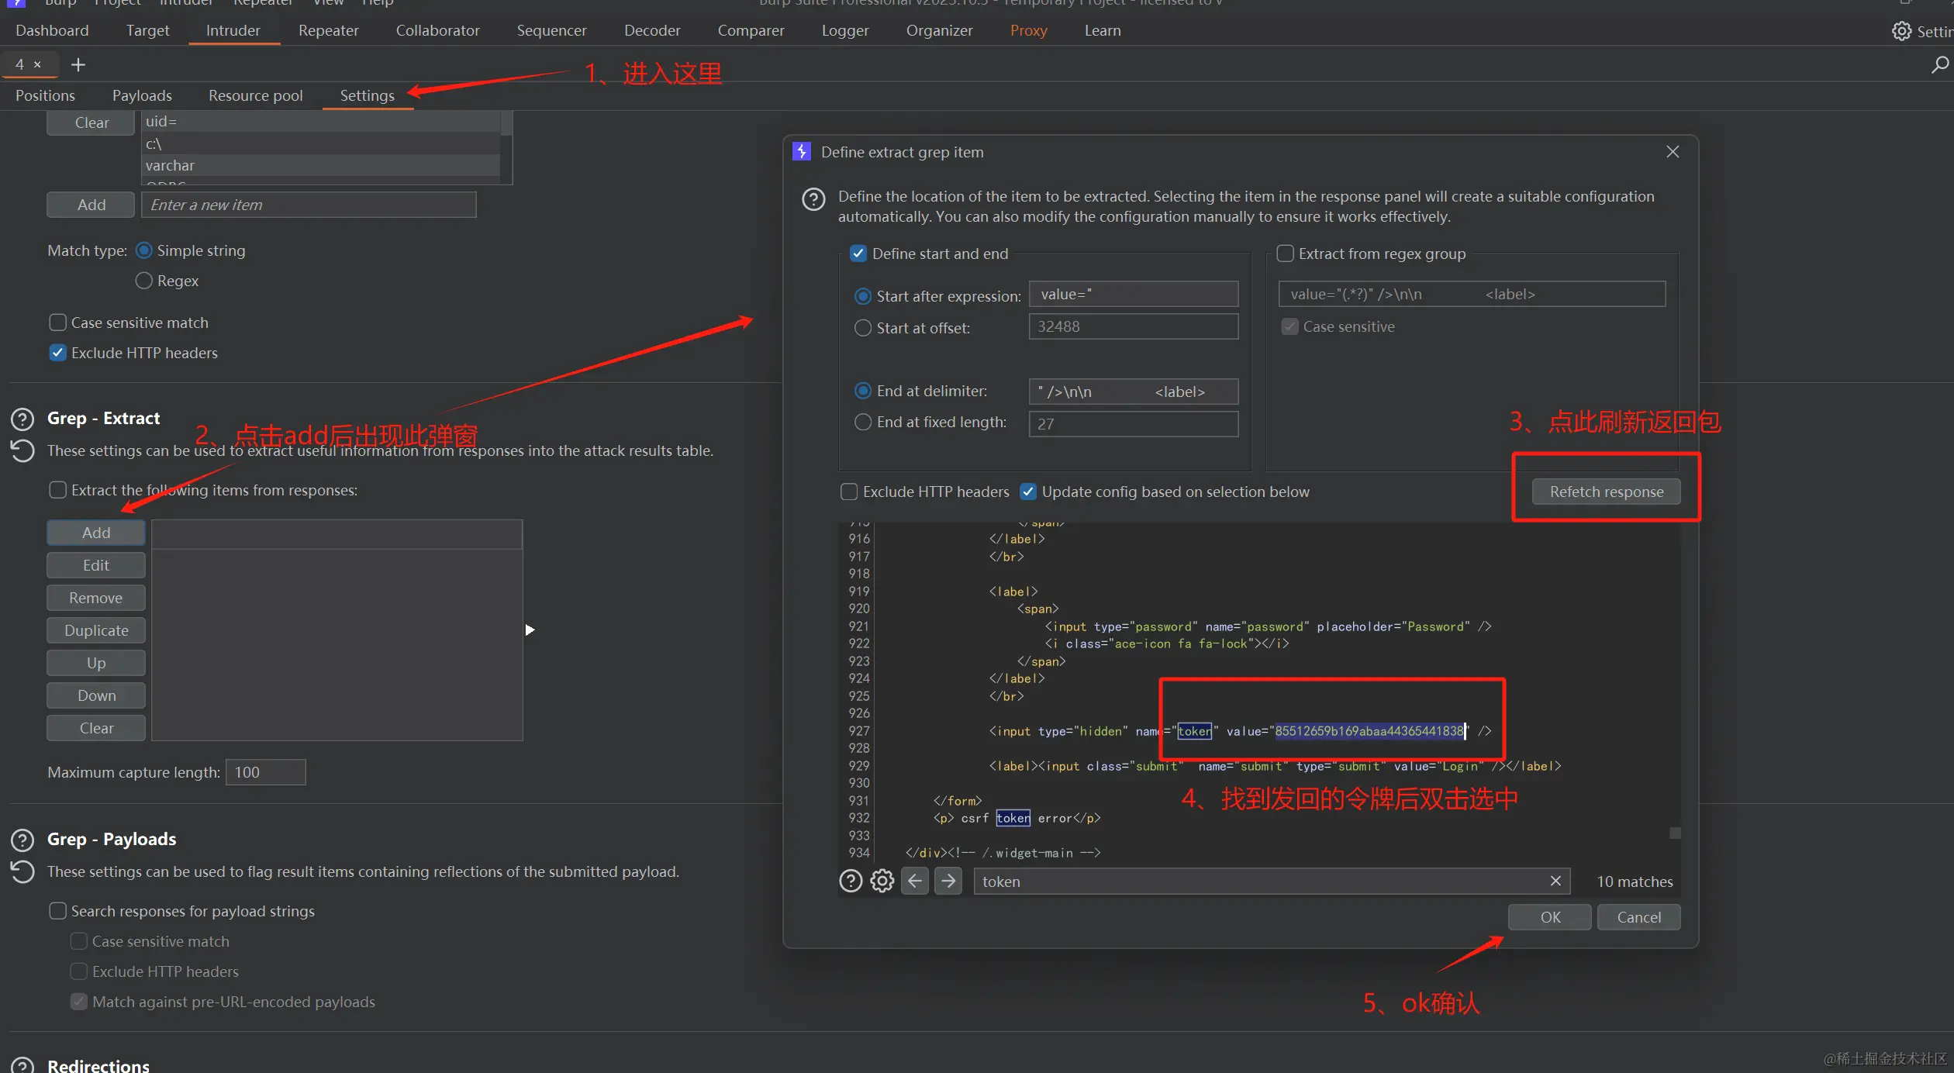Image resolution: width=1954 pixels, height=1073 pixels.
Task: Click the Maximum capture length field
Action: [265, 772]
